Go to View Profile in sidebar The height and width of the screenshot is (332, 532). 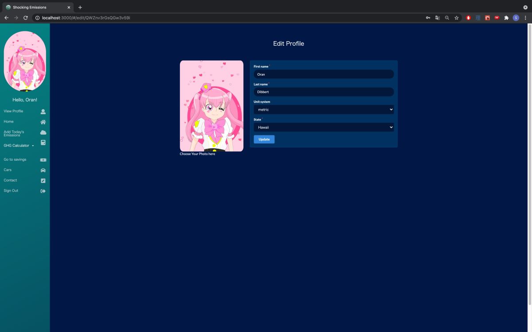click(13, 111)
